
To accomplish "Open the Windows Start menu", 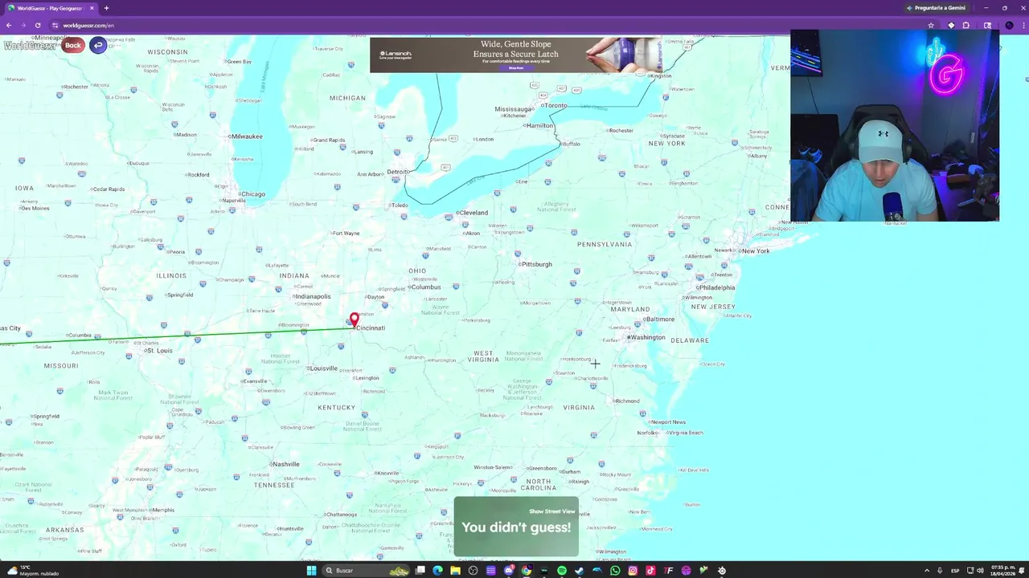I will 311,571.
